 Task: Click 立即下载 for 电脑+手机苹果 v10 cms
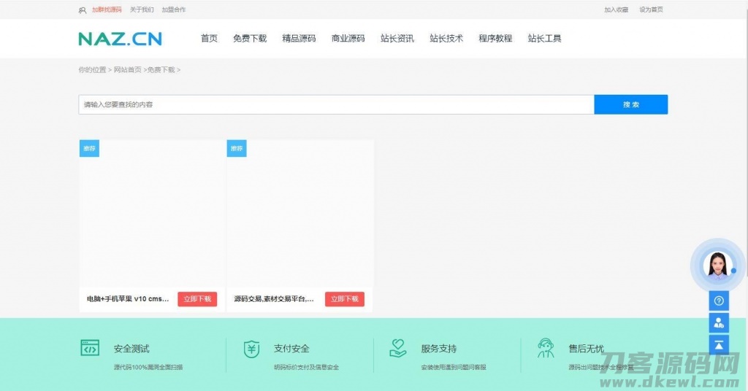pos(197,299)
